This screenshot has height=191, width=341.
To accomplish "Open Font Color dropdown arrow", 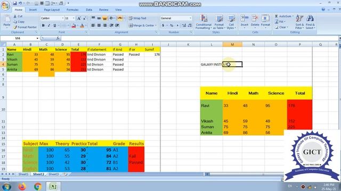I will 86,25.
